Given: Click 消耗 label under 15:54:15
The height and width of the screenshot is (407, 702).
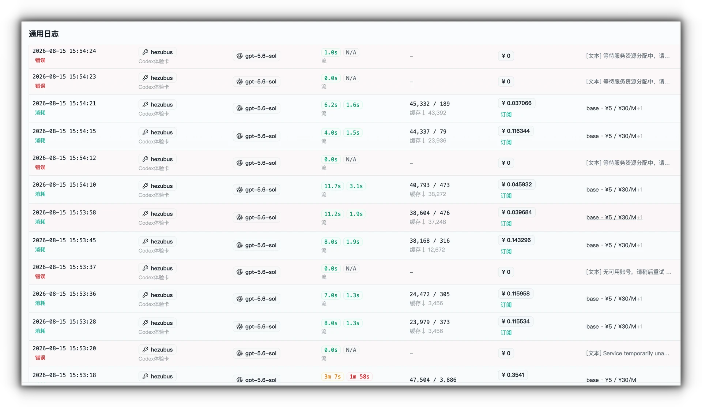Looking at the screenshot, I should 40,140.
